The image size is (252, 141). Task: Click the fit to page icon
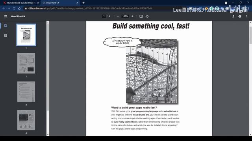[141, 16]
